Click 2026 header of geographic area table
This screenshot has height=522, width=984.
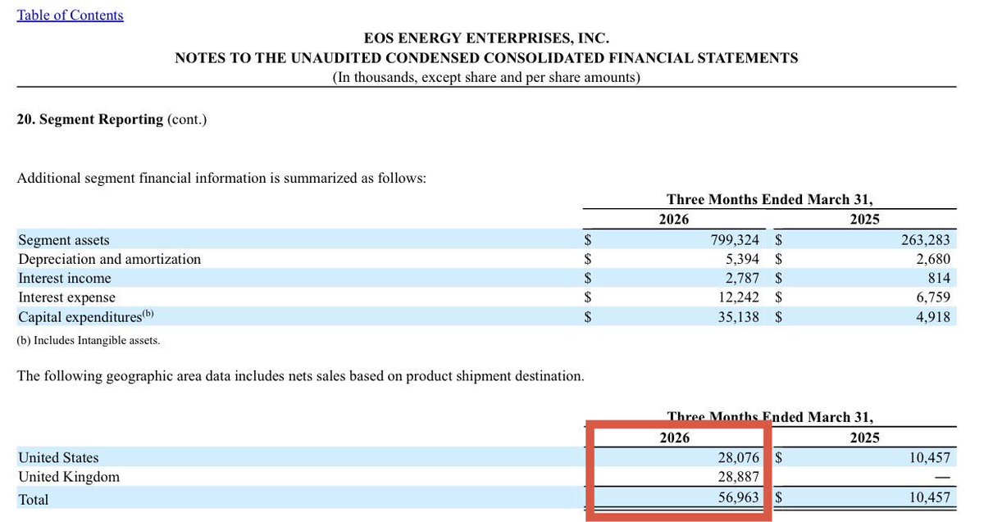pyautogui.click(x=674, y=438)
